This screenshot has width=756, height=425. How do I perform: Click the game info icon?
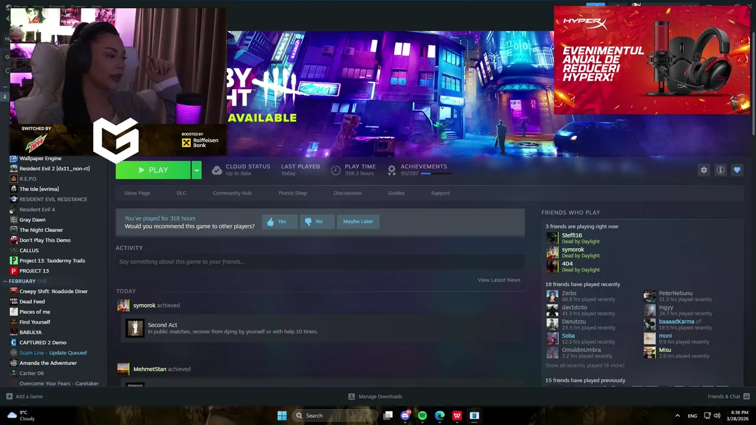pyautogui.click(x=720, y=170)
